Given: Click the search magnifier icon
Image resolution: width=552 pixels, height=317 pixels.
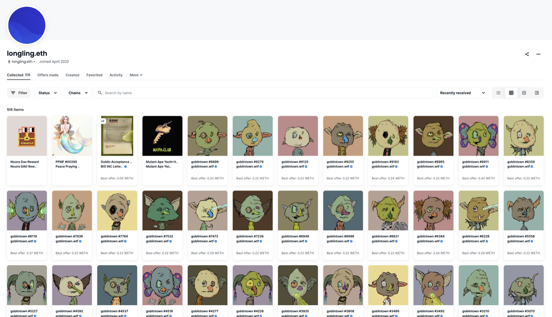Looking at the screenshot, I should pos(100,93).
